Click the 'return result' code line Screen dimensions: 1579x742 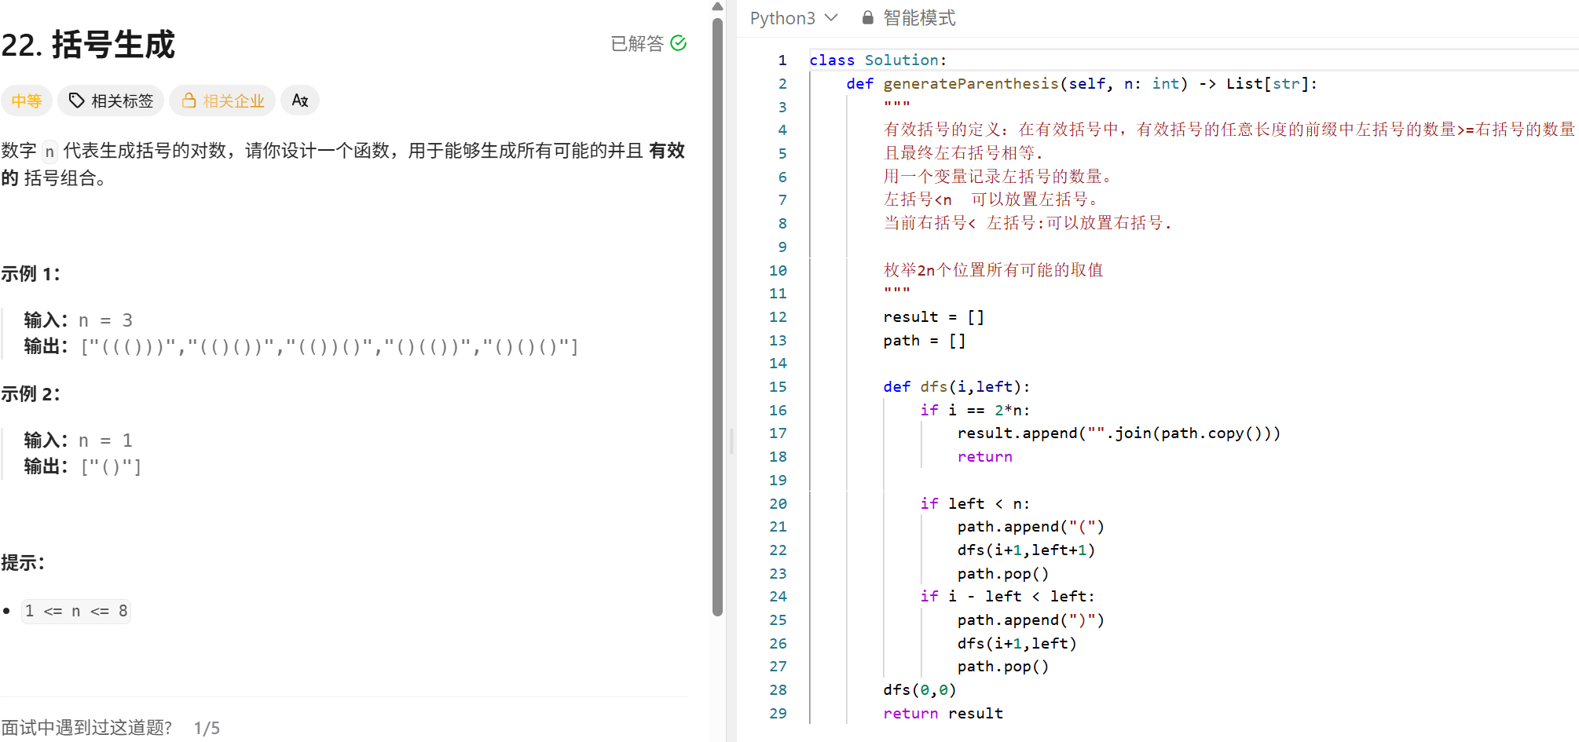pos(943,714)
